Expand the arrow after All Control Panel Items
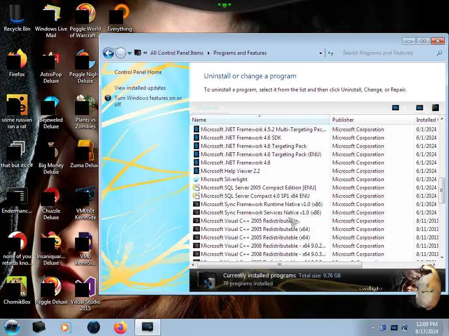This screenshot has width=449, height=336. (x=208, y=53)
